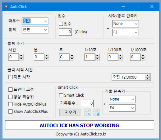161x140 pixels.
Task: Check Hide AutoClickPlus
Action: point(10,104)
